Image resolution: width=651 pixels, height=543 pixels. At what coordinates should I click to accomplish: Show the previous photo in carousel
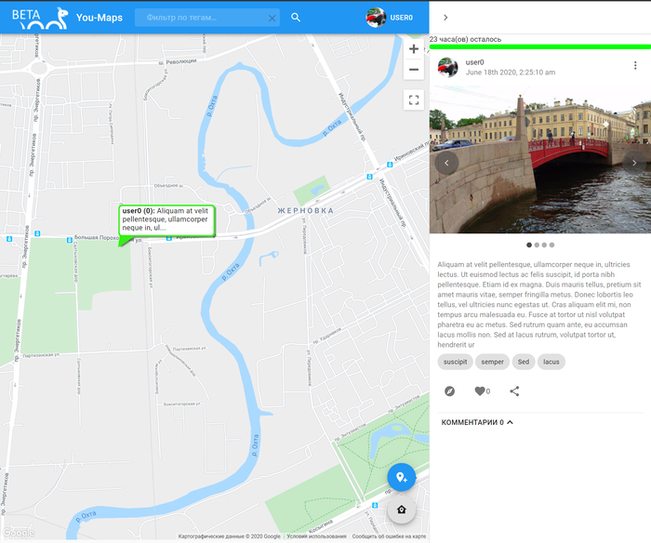(x=447, y=163)
